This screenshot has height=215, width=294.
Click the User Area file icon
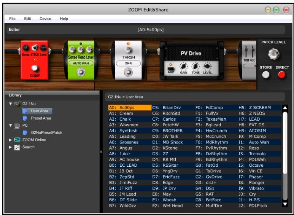point(25,111)
